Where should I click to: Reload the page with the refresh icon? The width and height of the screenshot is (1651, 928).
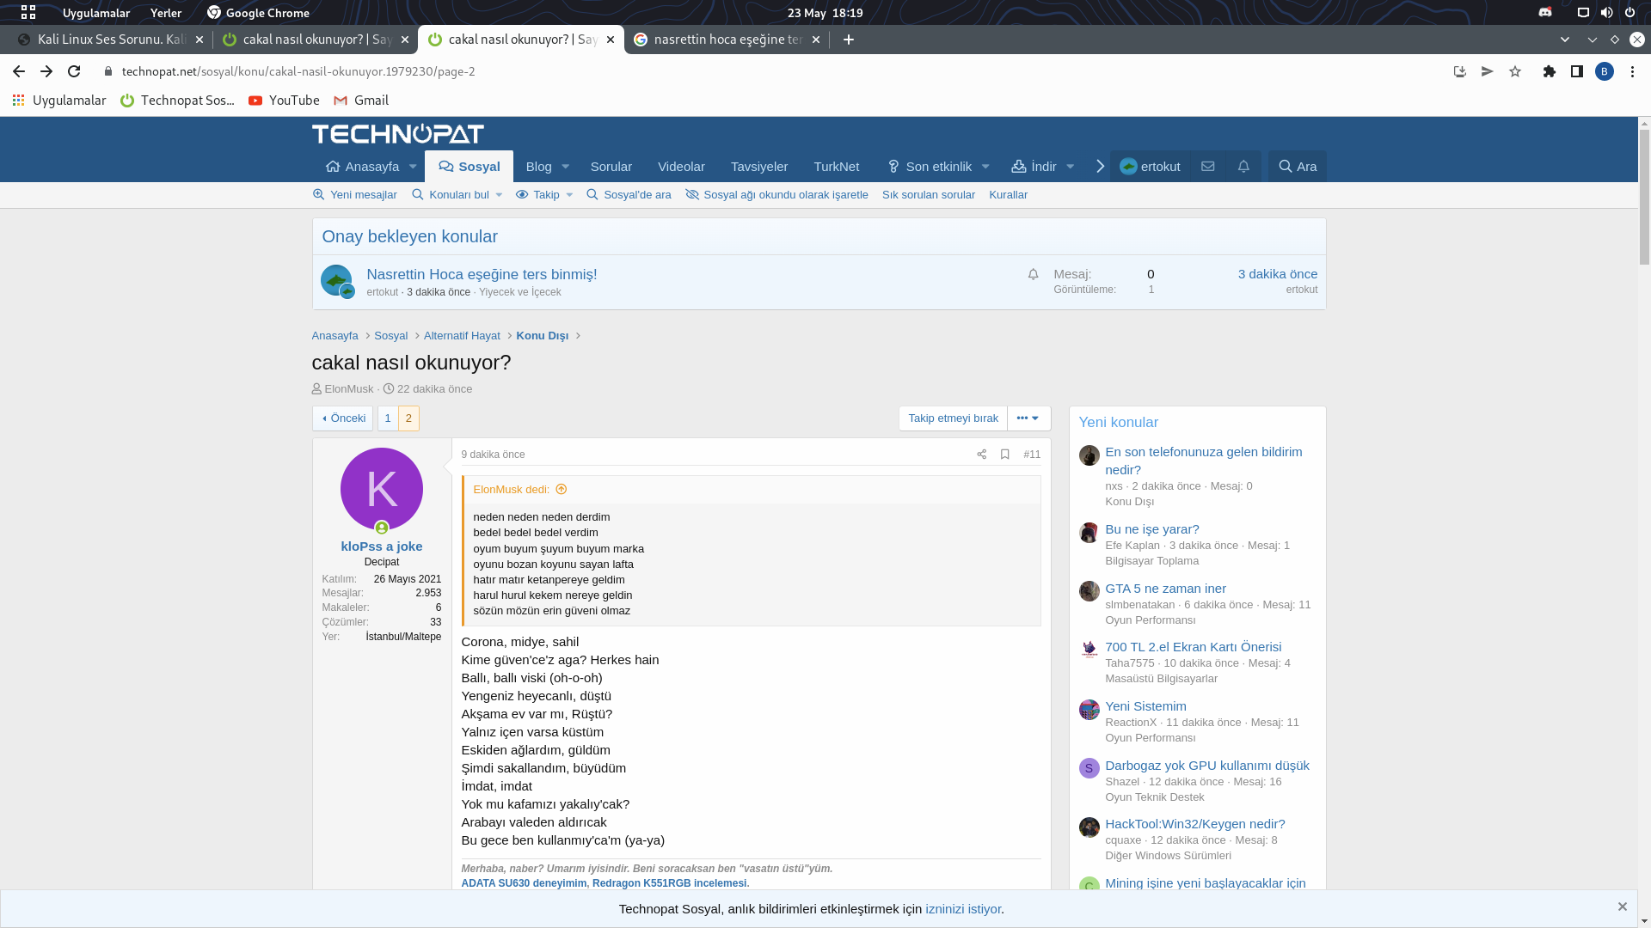(74, 71)
